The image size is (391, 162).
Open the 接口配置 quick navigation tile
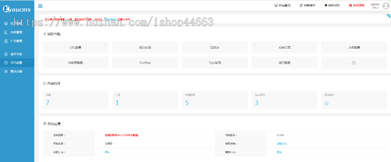(284, 63)
